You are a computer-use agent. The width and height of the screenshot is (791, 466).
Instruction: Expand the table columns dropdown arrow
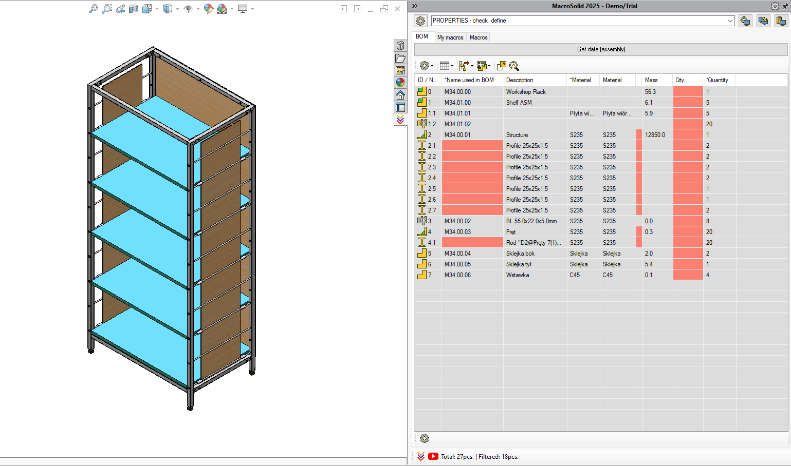(x=452, y=66)
